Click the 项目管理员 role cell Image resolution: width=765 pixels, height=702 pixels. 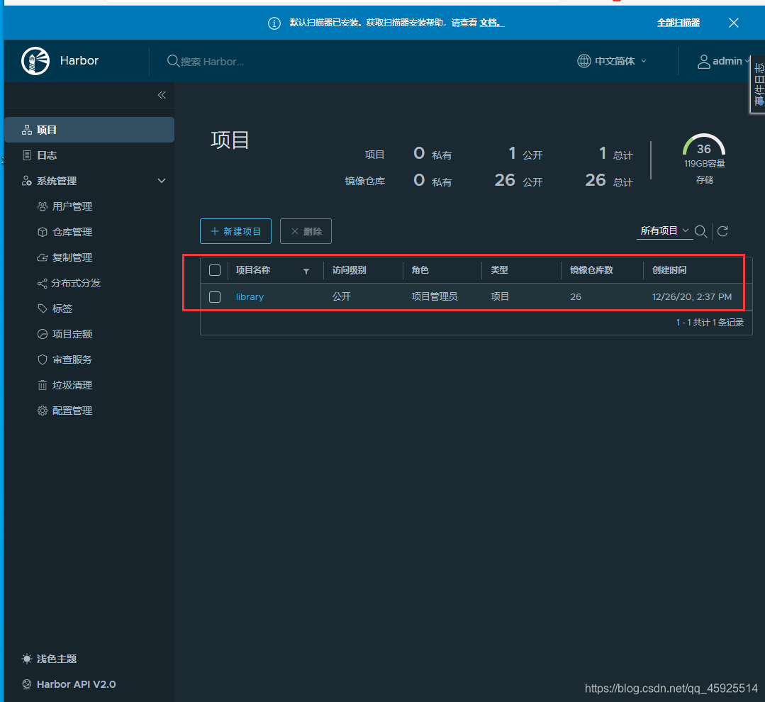(435, 296)
